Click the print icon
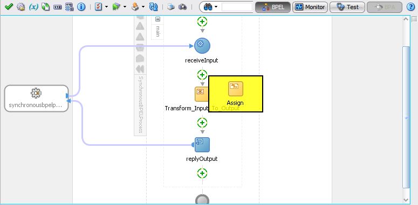 [x=170, y=7]
